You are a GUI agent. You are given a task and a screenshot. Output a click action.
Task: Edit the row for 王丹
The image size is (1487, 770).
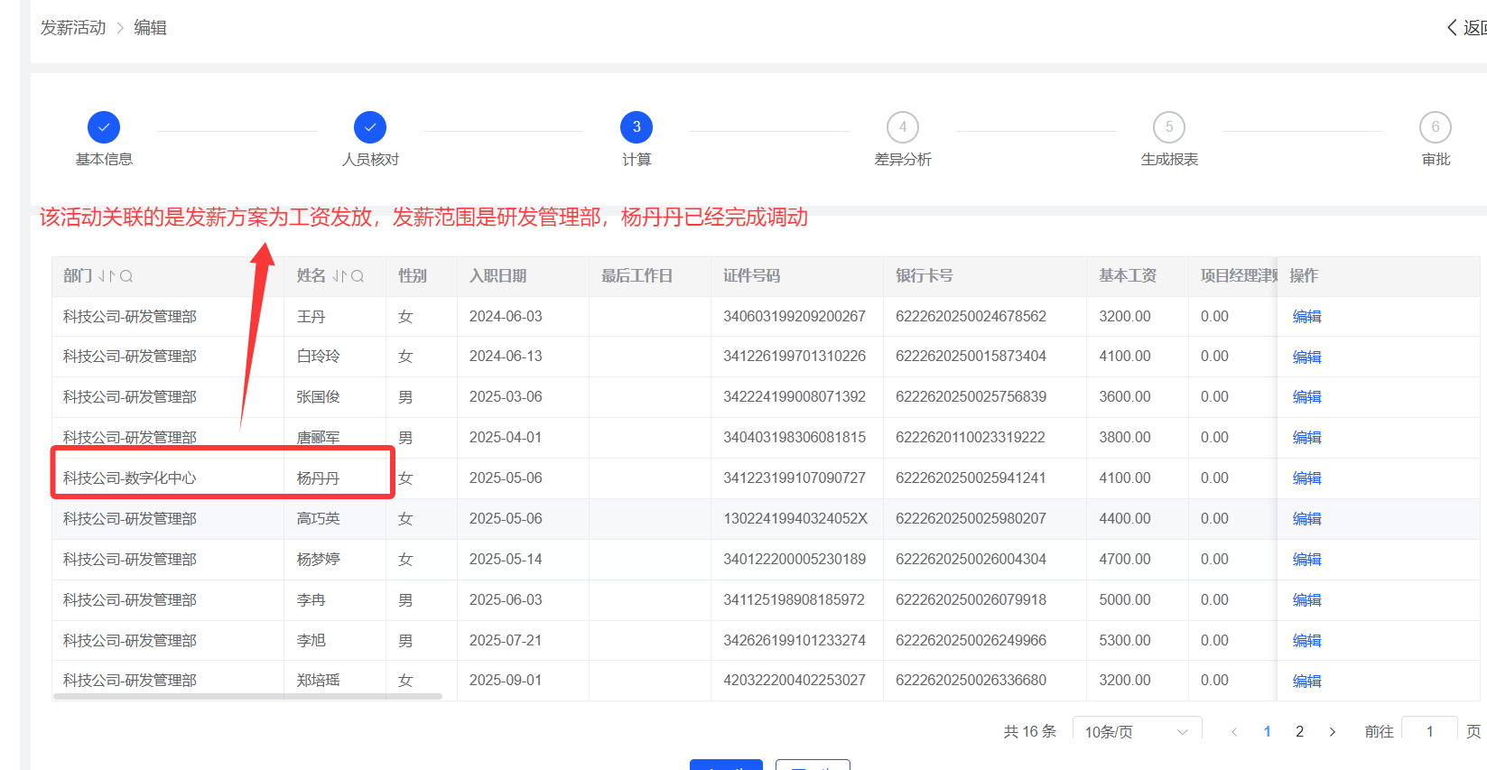[1306, 317]
